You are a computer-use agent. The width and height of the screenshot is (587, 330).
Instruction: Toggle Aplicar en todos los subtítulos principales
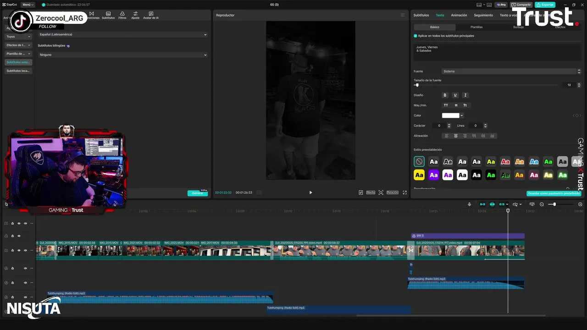[x=415, y=36]
